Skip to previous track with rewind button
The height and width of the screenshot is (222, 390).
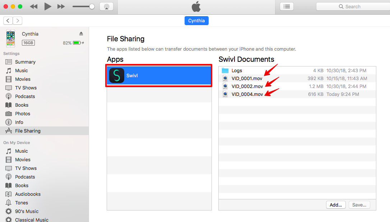point(34,6)
